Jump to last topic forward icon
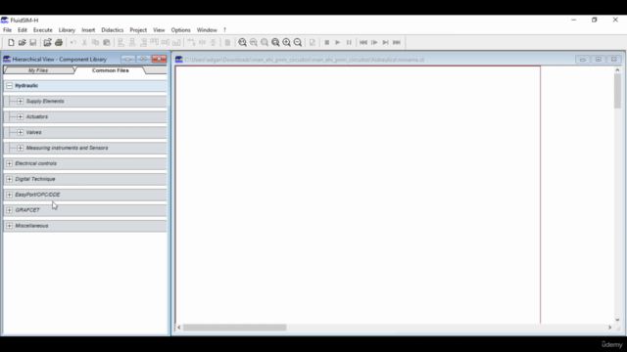The width and height of the screenshot is (627, 352). coord(397,42)
